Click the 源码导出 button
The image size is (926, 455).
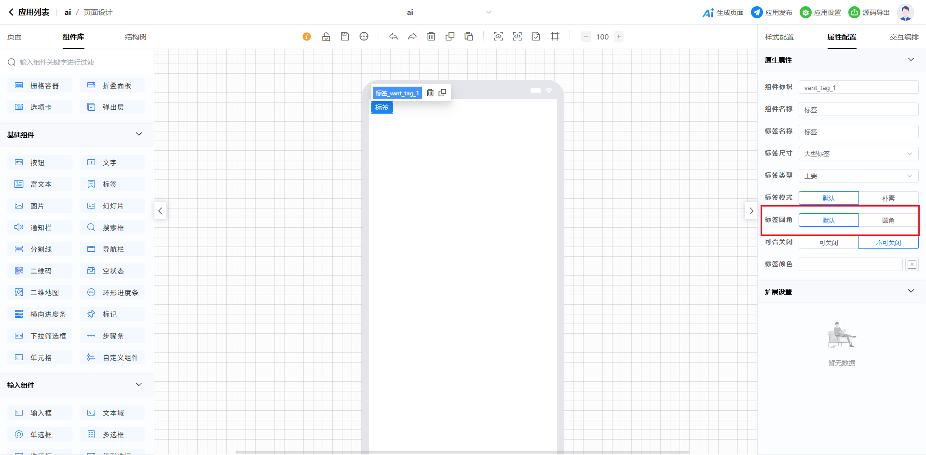coord(869,13)
